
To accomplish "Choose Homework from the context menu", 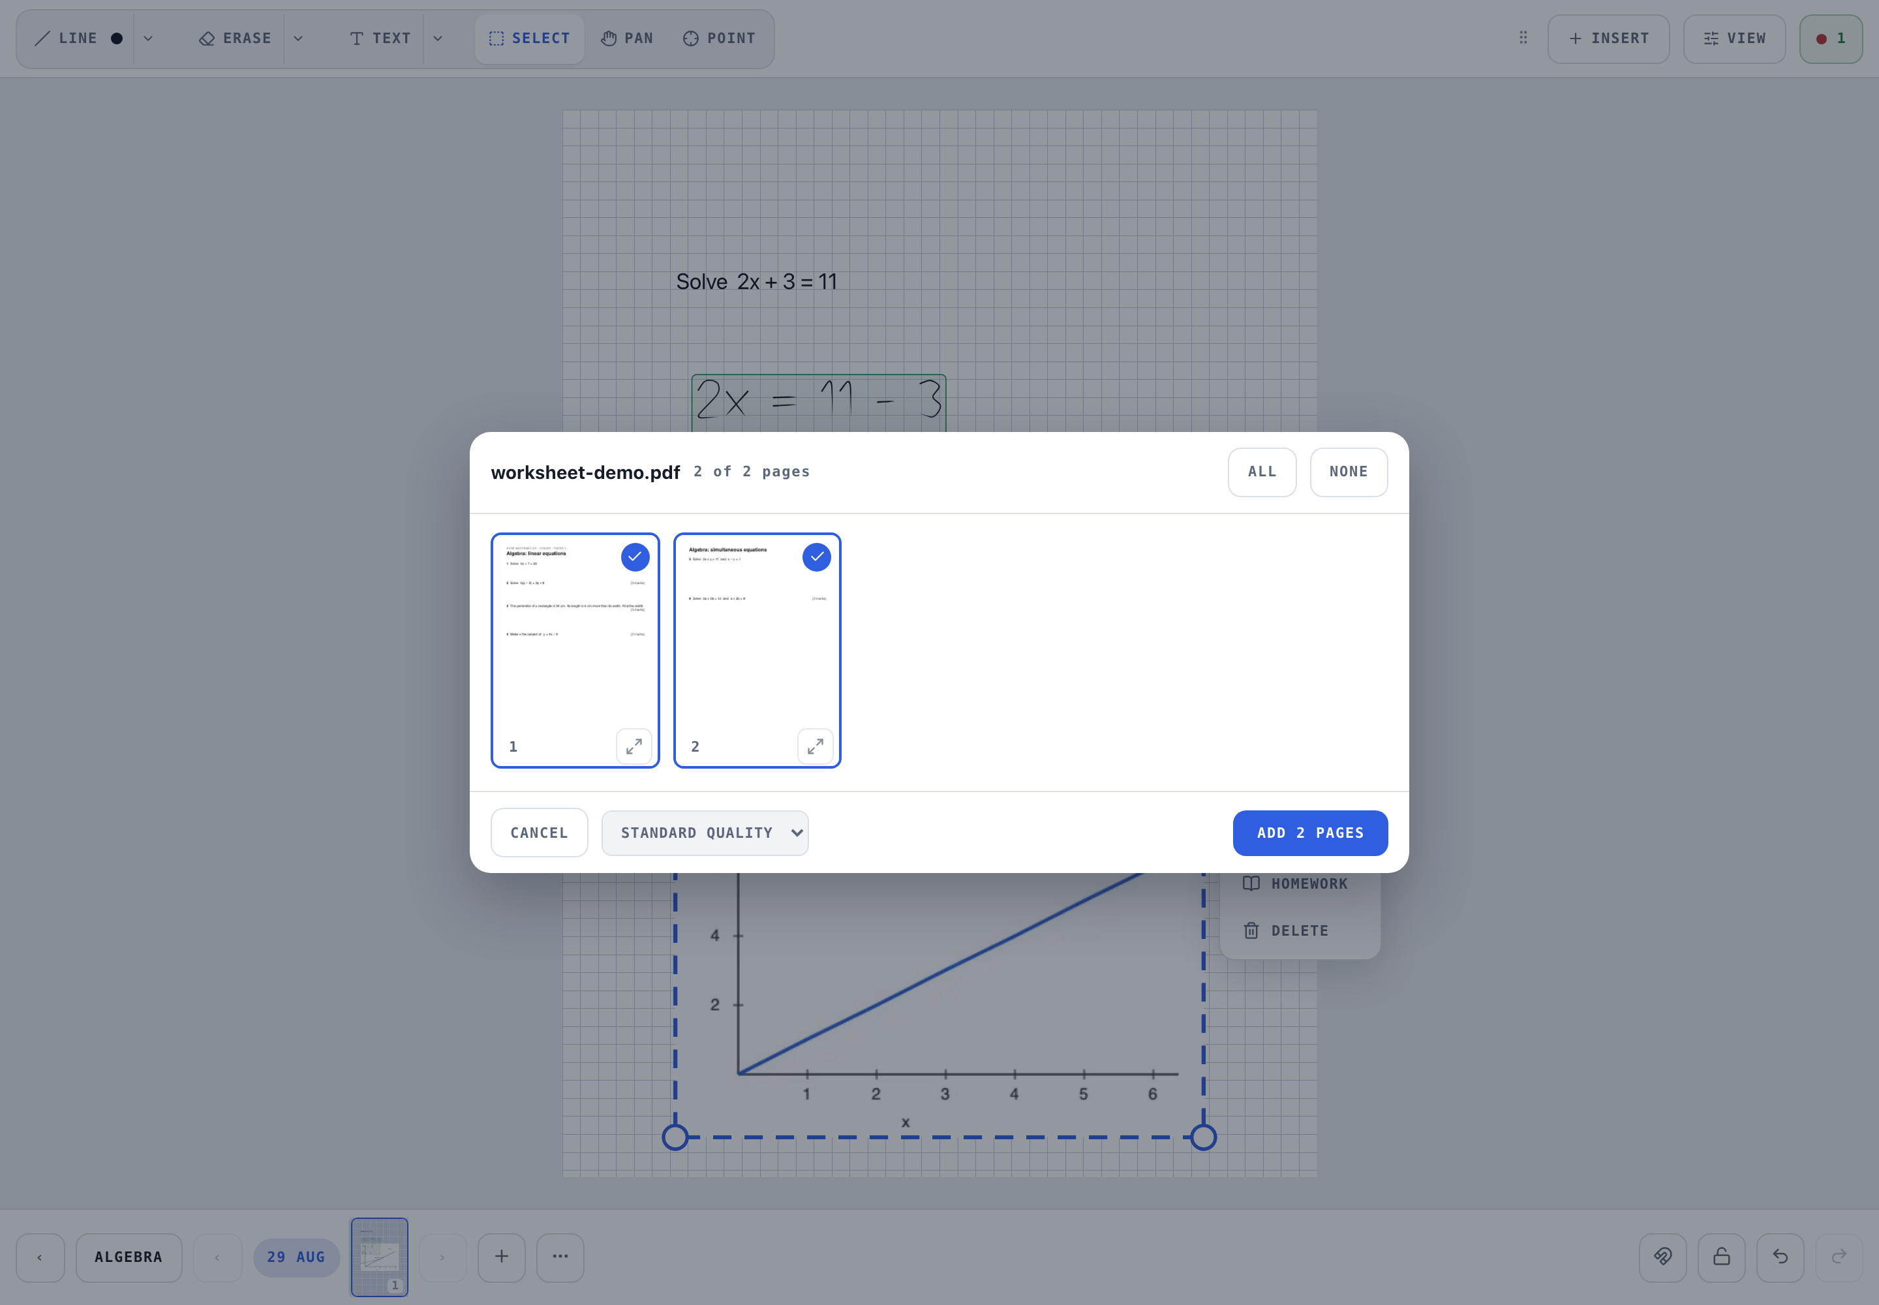I will point(1300,884).
